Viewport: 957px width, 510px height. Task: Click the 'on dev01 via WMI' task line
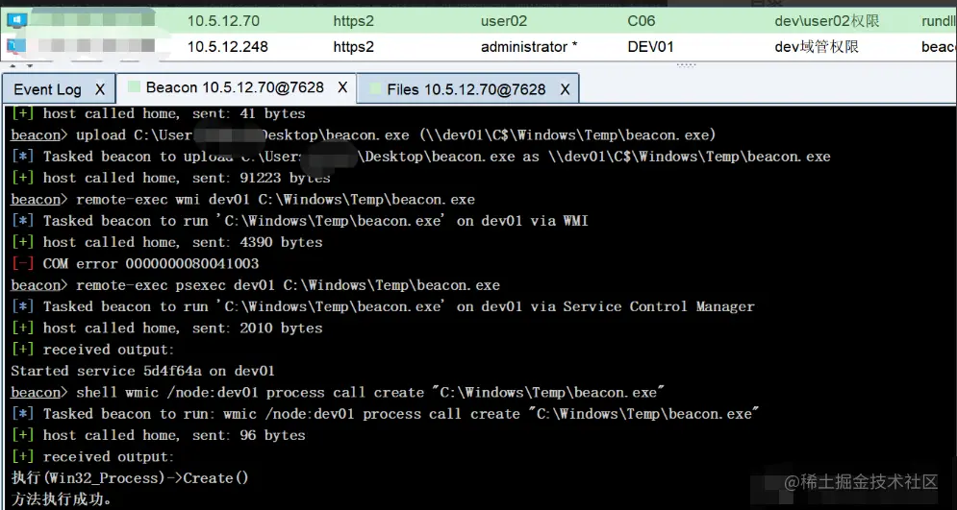tap(300, 221)
